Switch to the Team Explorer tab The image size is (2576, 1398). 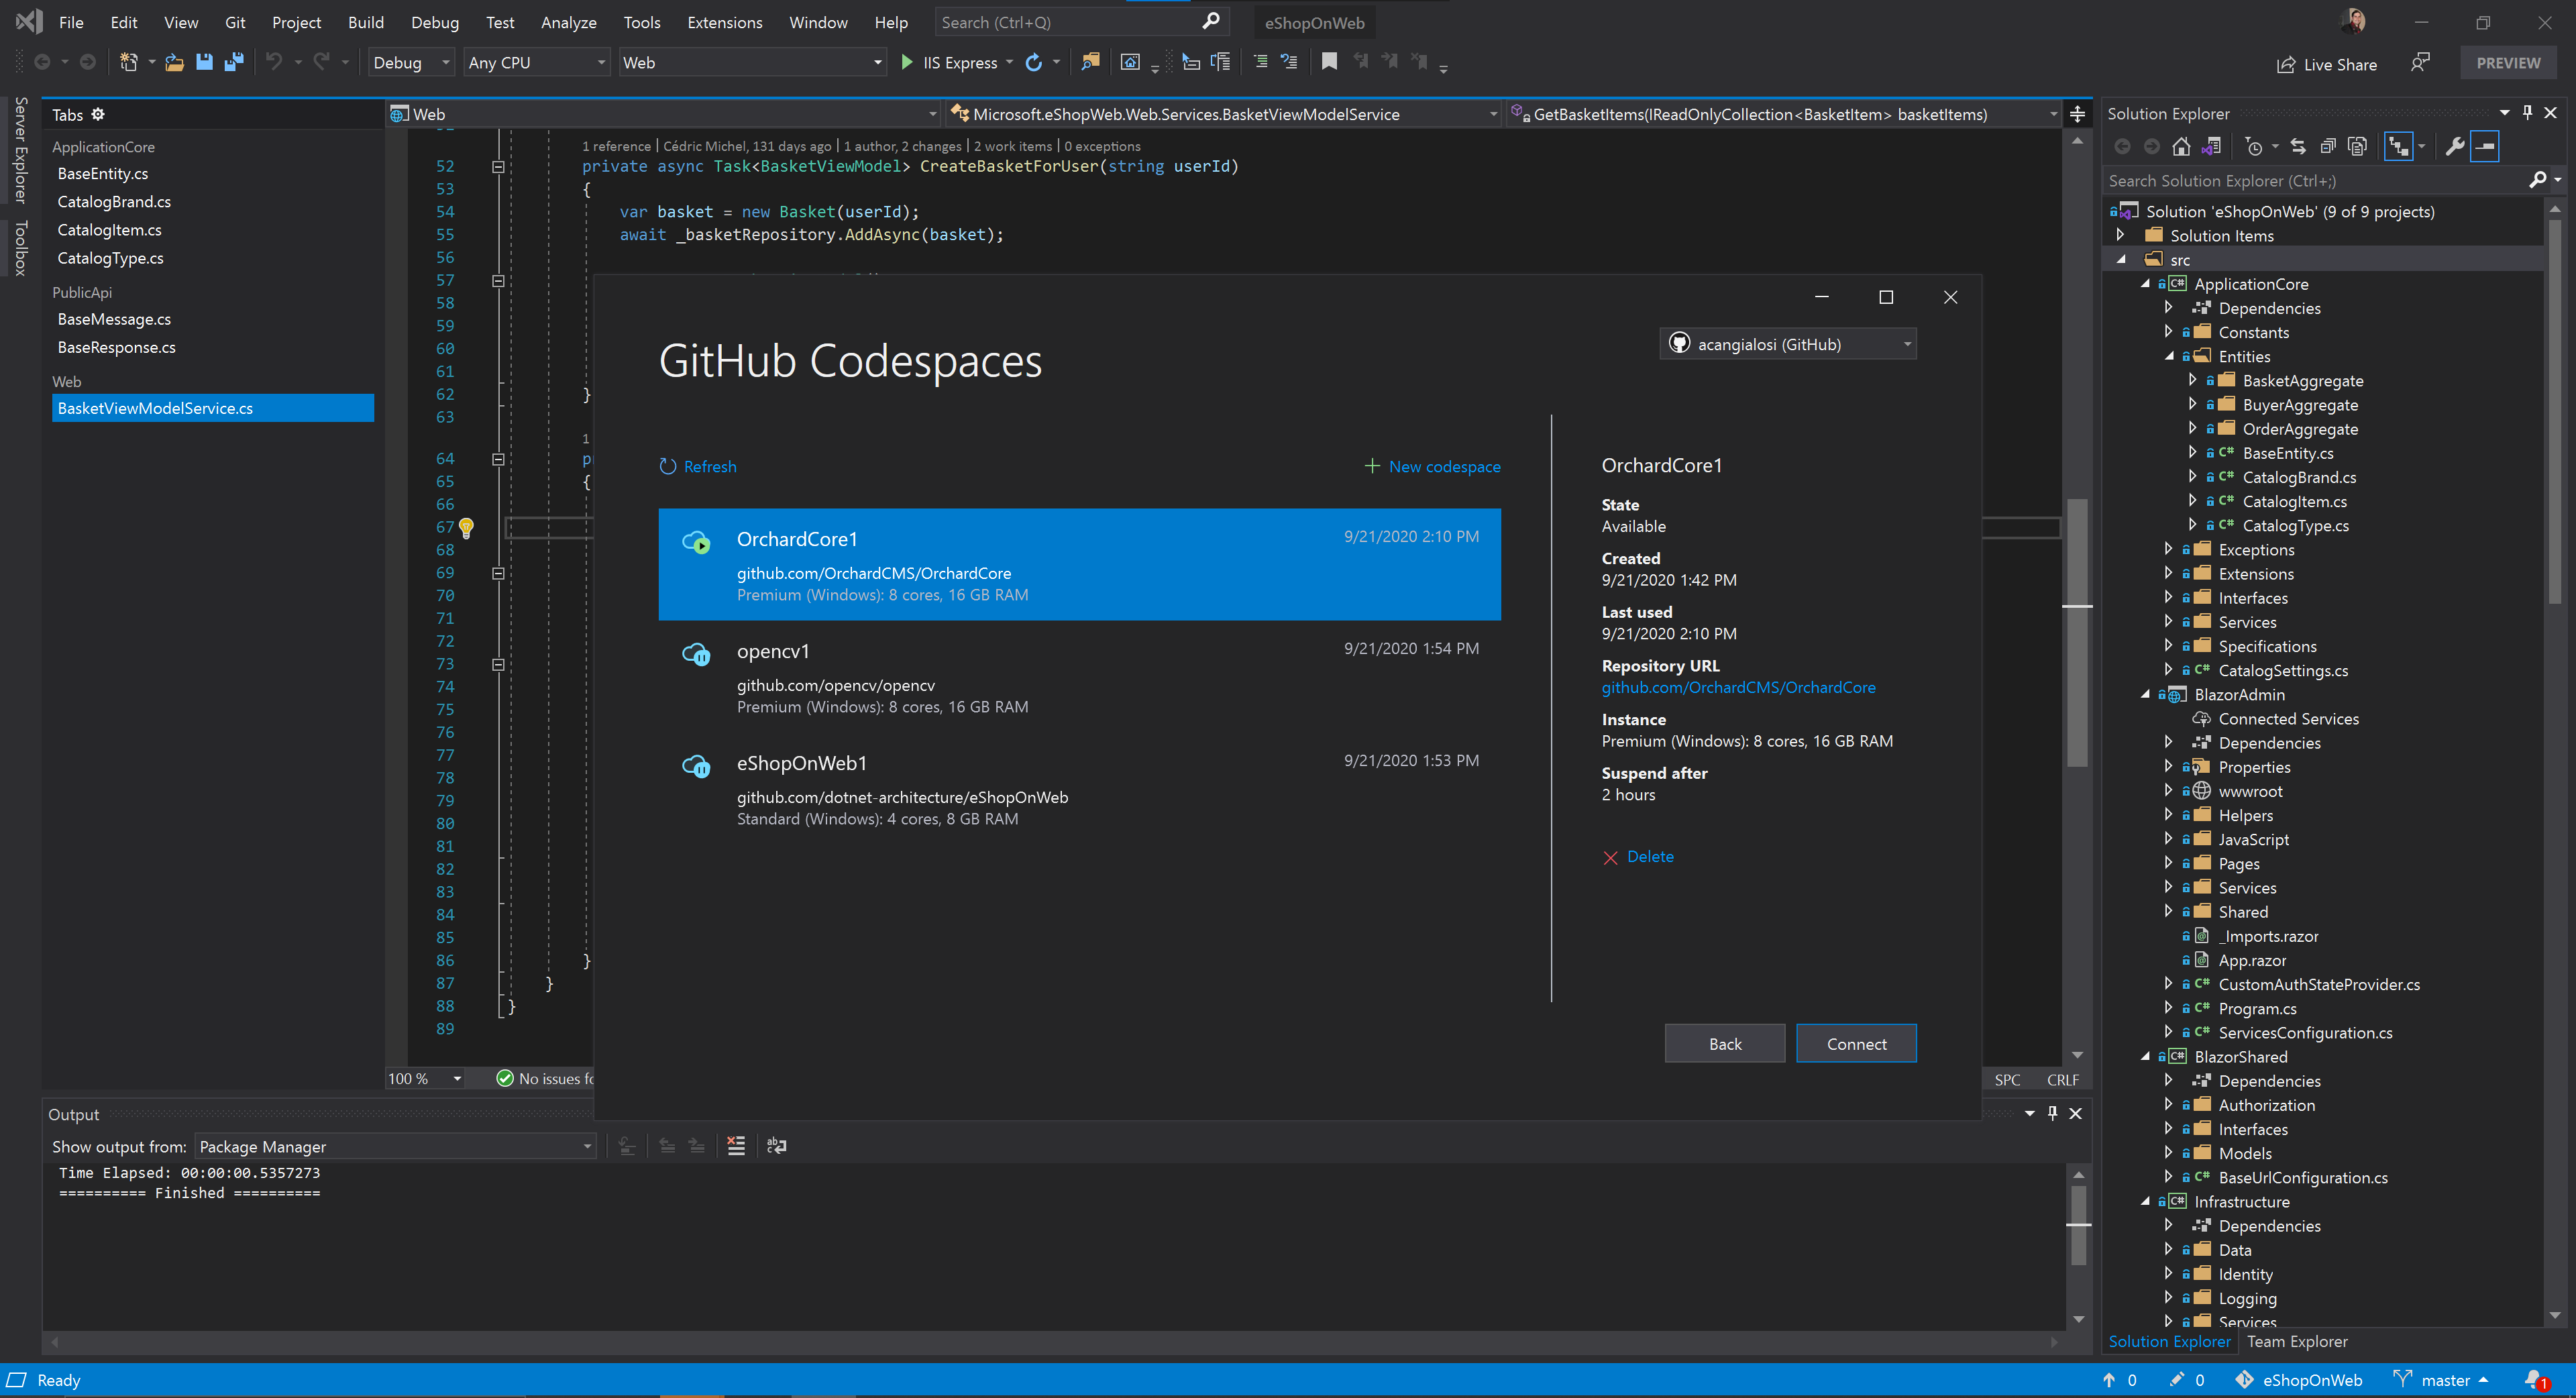tap(2297, 1341)
